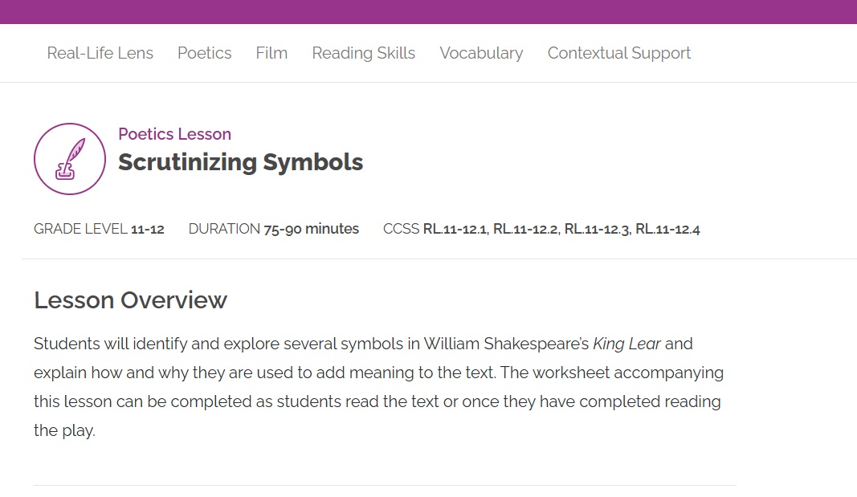Viewport: 857px width, 497px height.
Task: Click the 75-90 minutes duration
Action: pyautogui.click(x=311, y=230)
